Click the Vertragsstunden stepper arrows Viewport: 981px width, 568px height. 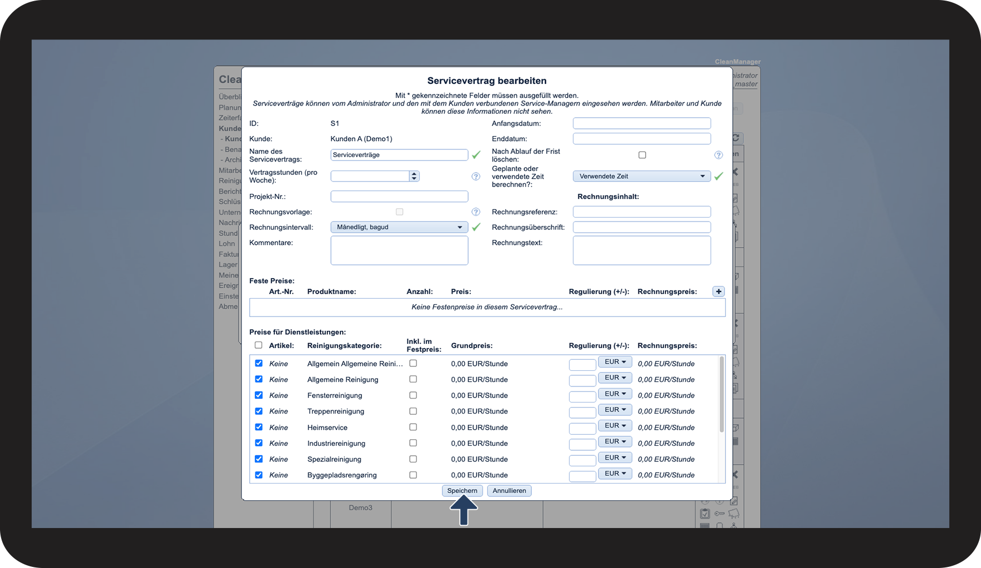tap(414, 176)
